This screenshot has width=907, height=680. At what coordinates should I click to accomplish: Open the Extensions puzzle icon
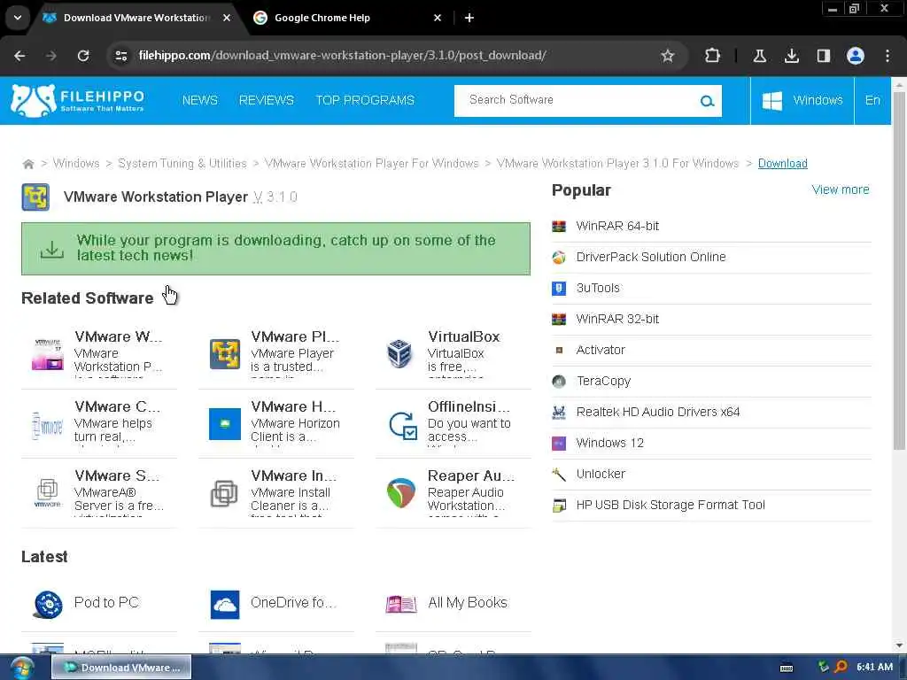click(x=713, y=56)
